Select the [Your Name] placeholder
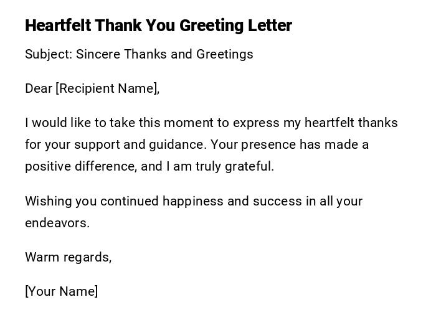The image size is (436, 330). (62, 291)
